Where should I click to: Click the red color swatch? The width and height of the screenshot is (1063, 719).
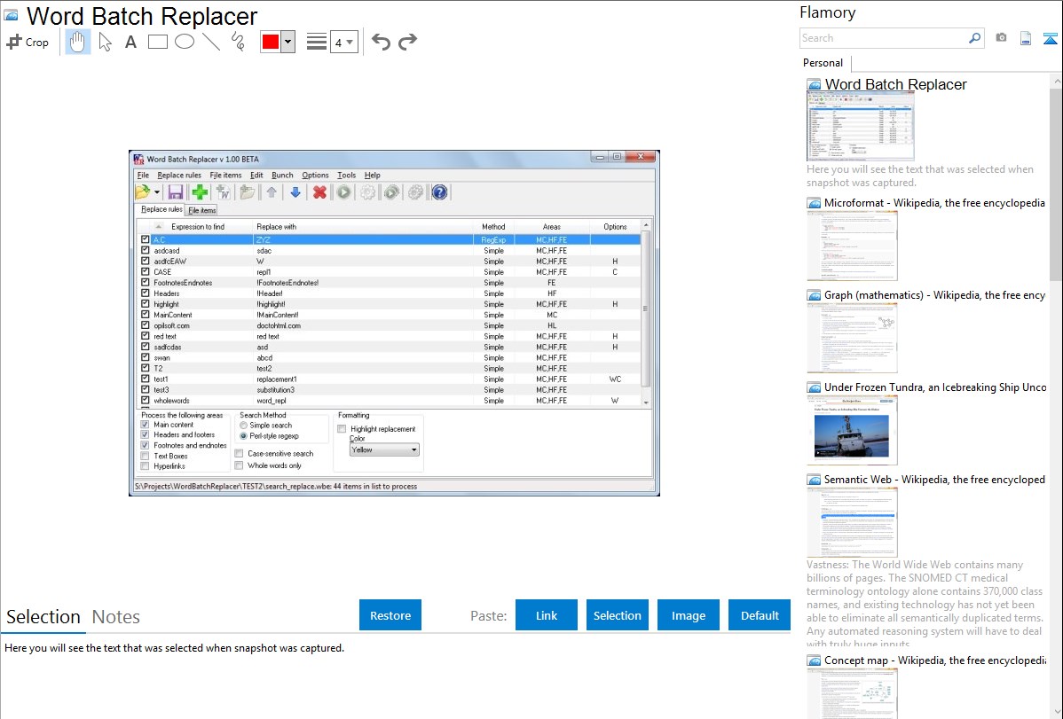click(x=270, y=42)
